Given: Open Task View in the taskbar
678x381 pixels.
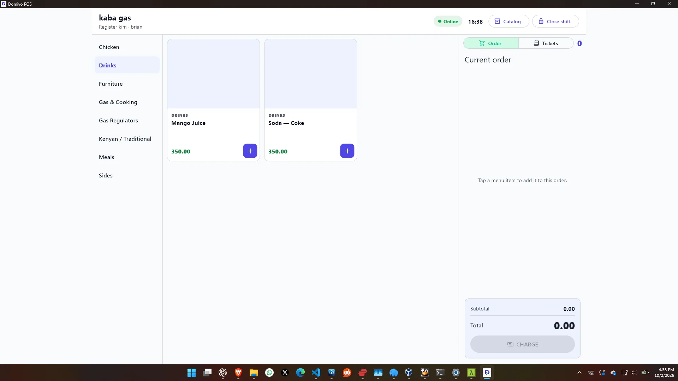Looking at the screenshot, I should coord(207,373).
